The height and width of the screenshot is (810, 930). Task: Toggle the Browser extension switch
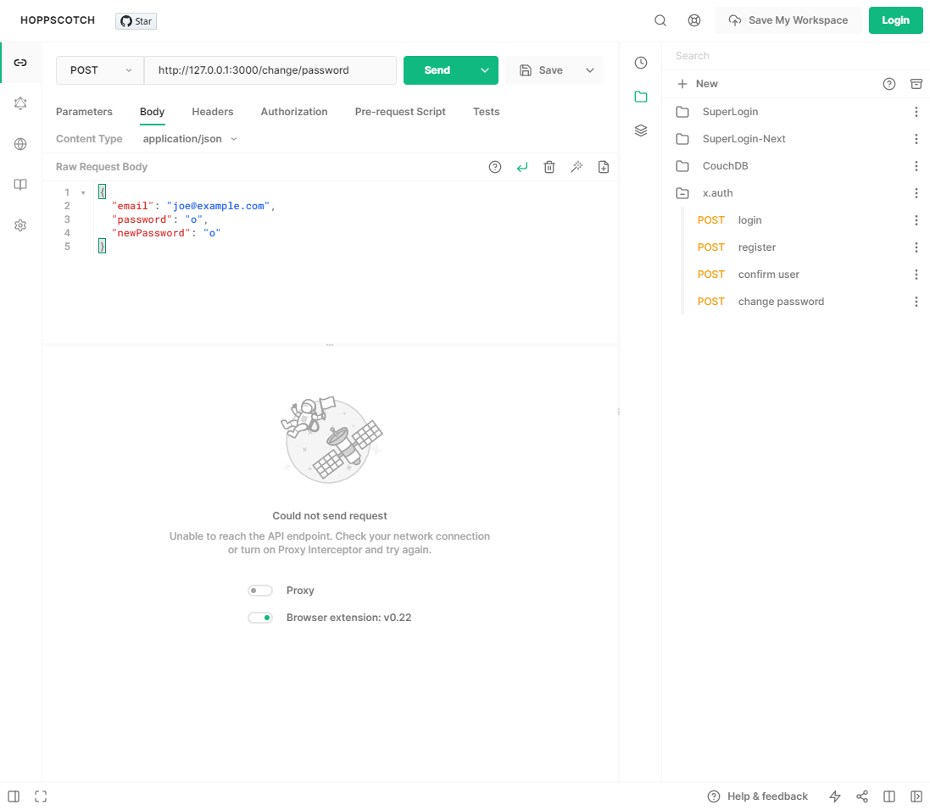click(x=259, y=618)
